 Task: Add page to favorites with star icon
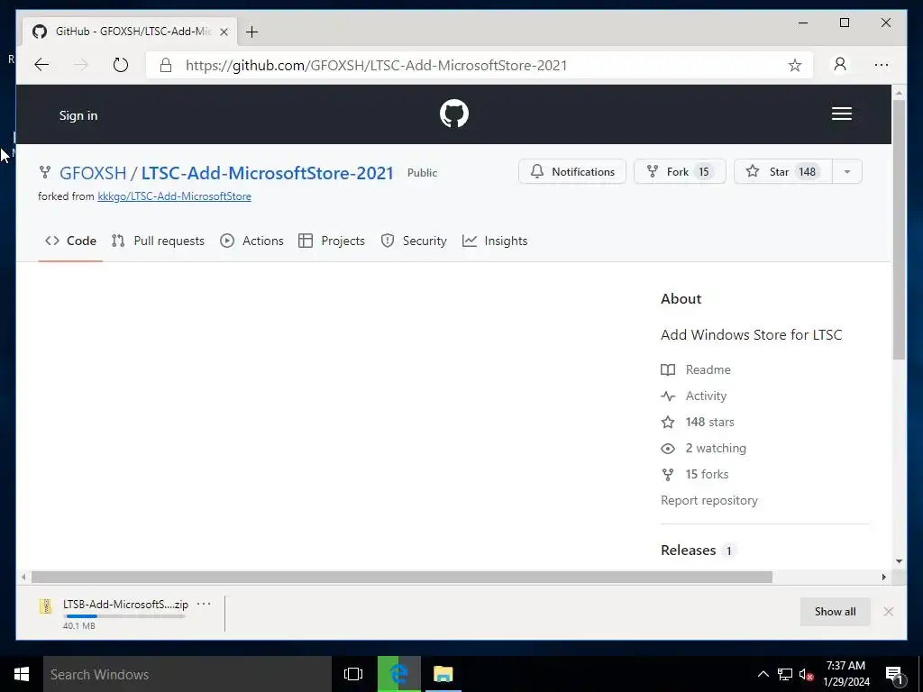795,65
